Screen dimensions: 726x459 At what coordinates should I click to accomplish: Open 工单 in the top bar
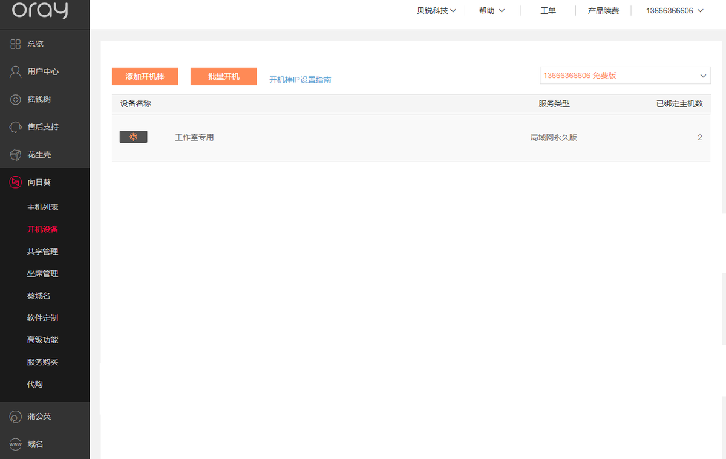[548, 11]
